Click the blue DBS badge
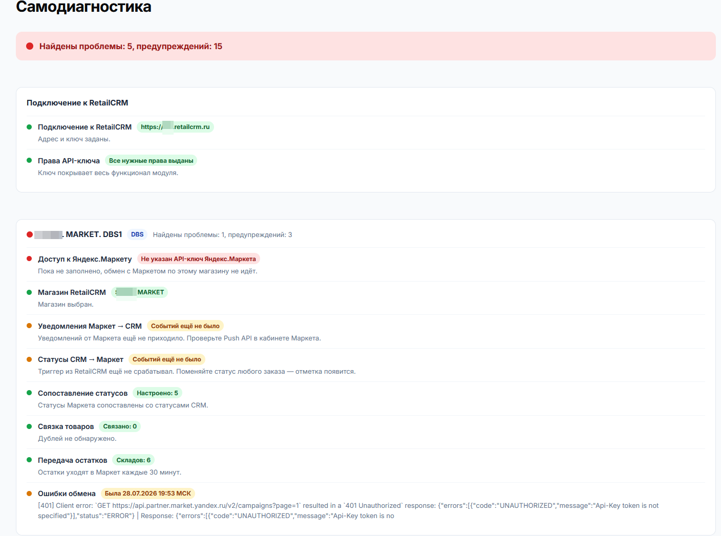721x536 pixels. pos(137,234)
